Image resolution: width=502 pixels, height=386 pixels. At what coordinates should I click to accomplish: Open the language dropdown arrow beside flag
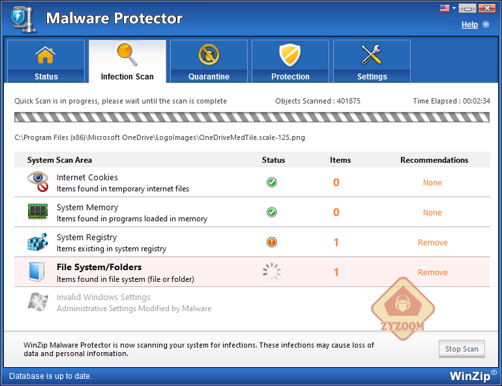click(x=454, y=8)
